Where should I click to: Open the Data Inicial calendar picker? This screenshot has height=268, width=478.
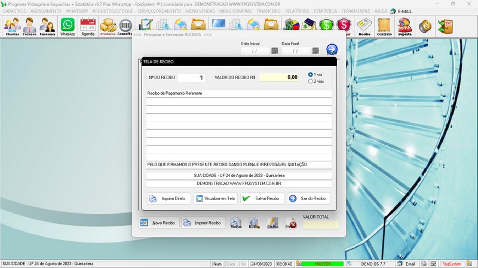point(274,51)
